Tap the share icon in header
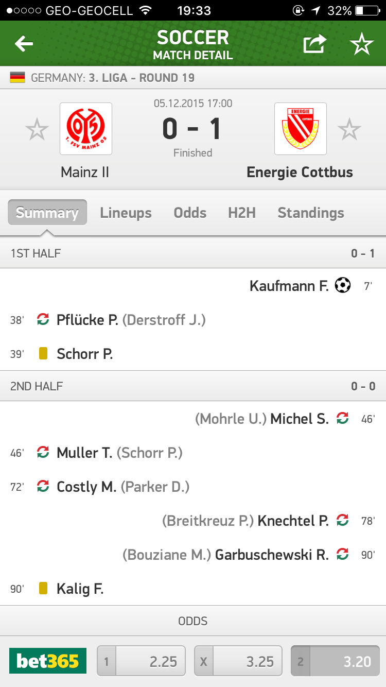The width and height of the screenshot is (386, 687). click(314, 44)
